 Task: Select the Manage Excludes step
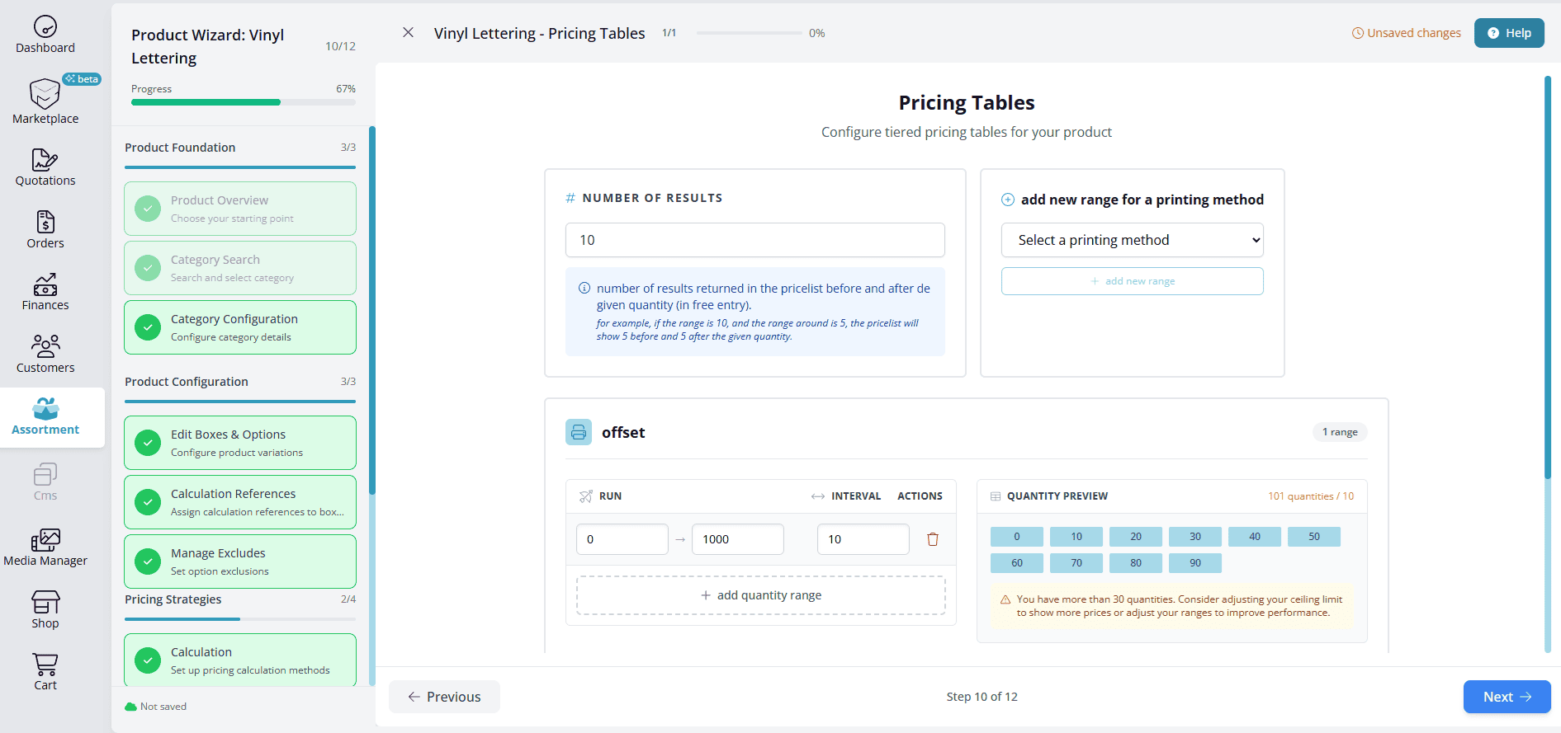240,561
